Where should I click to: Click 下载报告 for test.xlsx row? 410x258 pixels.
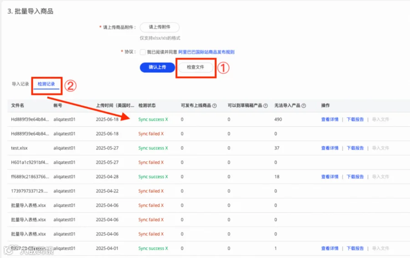(355, 148)
